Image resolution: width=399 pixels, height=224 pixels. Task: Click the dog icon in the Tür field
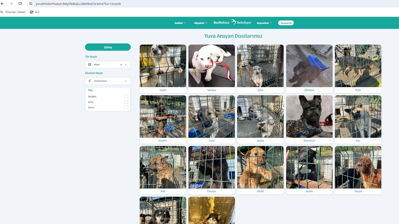click(x=89, y=64)
